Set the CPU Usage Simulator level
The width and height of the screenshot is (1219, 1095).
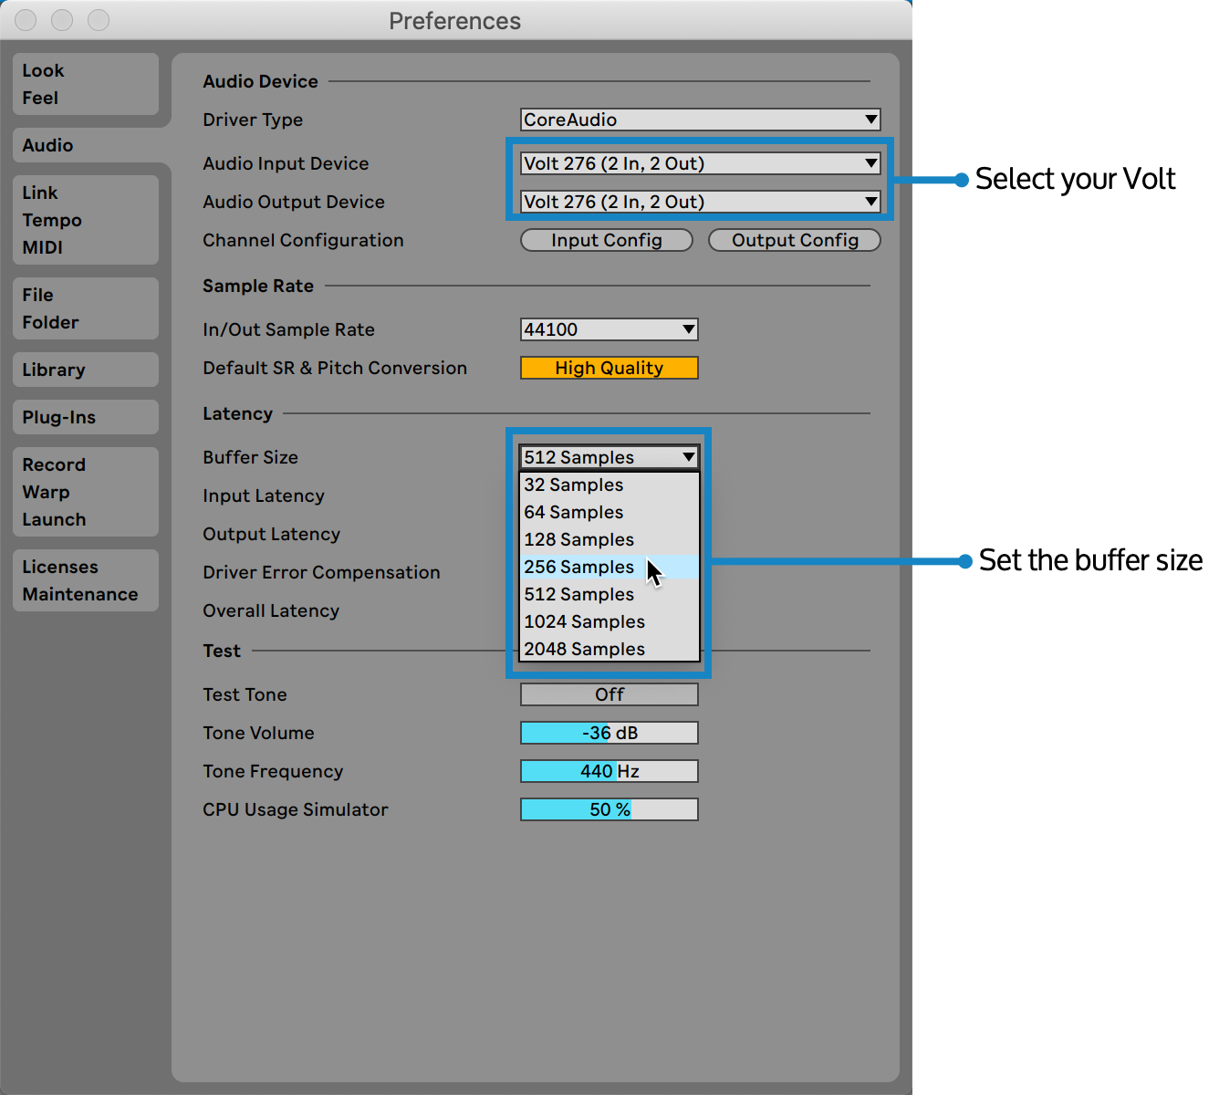pos(609,809)
